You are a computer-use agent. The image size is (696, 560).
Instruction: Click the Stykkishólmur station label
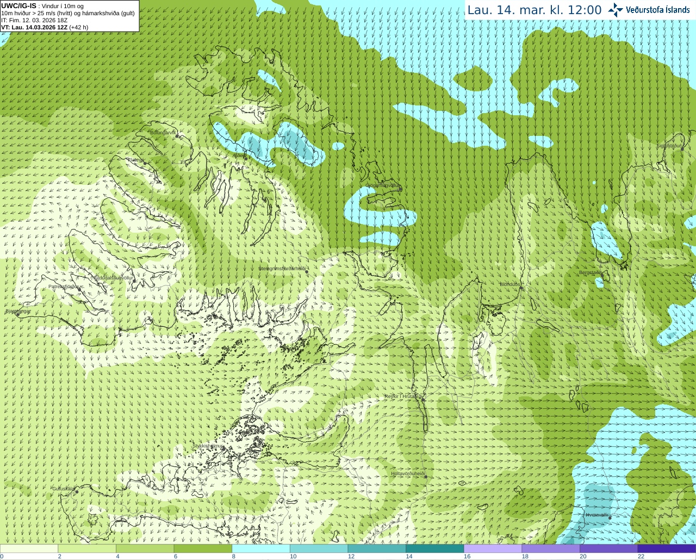pos(208,446)
